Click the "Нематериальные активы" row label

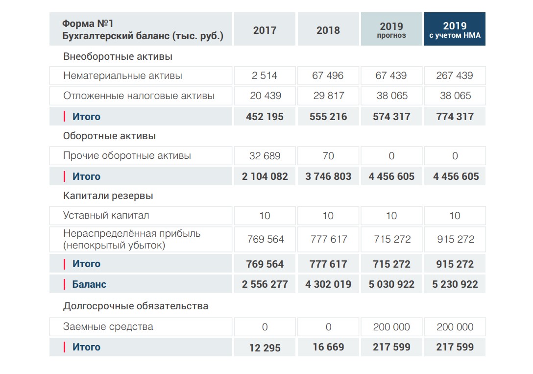click(x=122, y=76)
